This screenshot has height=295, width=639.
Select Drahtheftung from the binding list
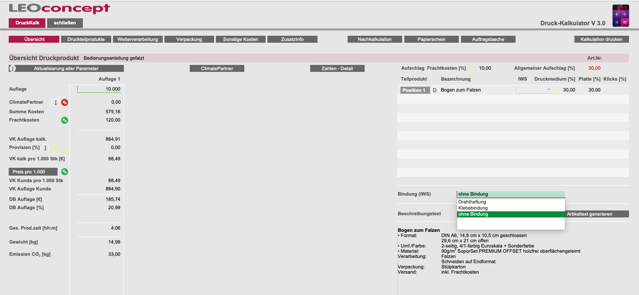pos(472,202)
